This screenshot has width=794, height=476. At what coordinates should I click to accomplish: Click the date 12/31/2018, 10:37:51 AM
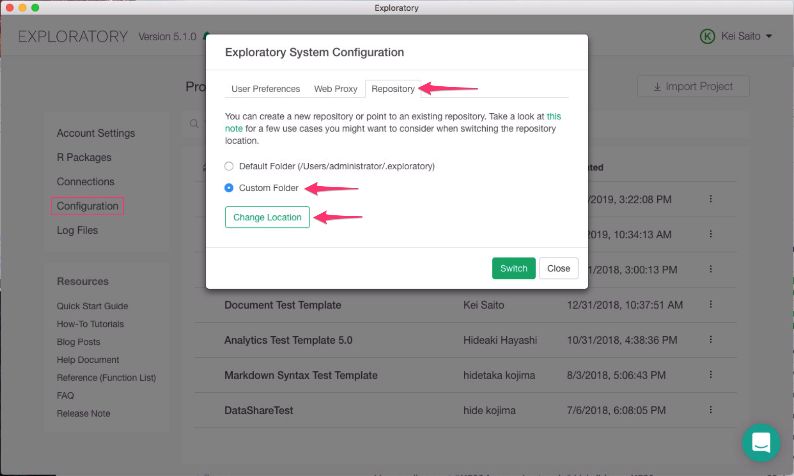coord(625,305)
